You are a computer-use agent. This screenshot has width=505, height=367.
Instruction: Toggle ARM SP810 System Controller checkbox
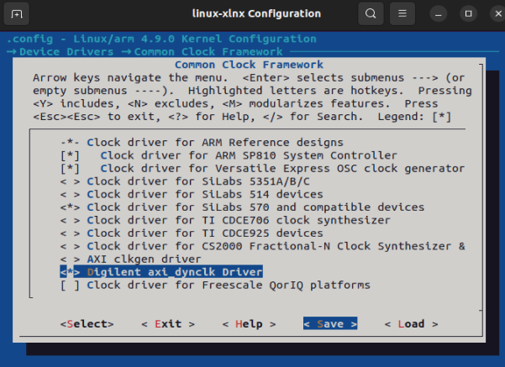tap(70, 155)
